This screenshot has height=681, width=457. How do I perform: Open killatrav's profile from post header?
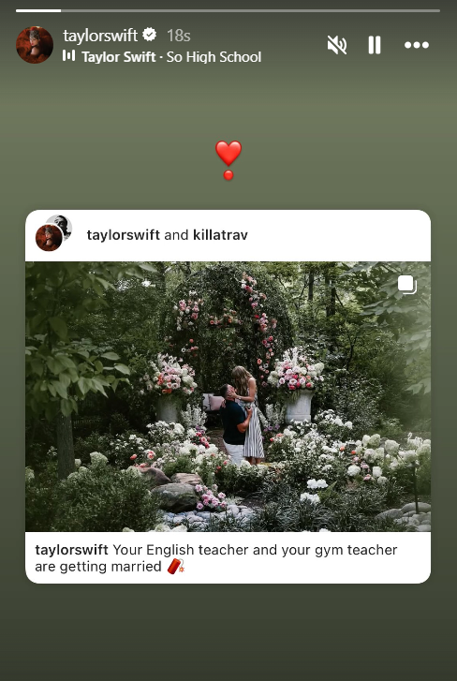[x=220, y=235]
